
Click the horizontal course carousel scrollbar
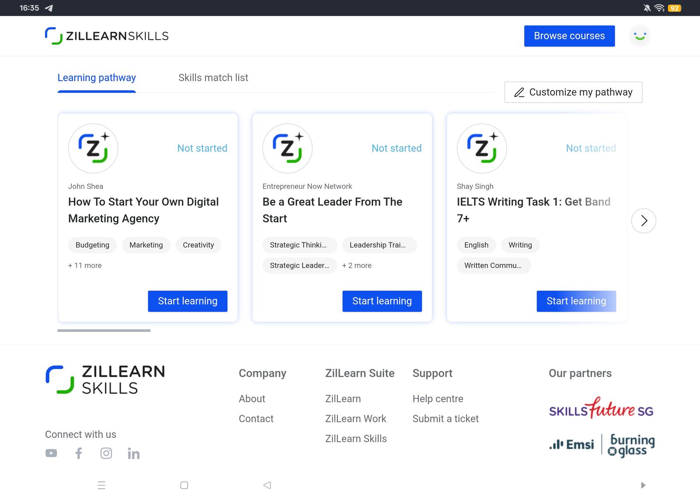(104, 330)
